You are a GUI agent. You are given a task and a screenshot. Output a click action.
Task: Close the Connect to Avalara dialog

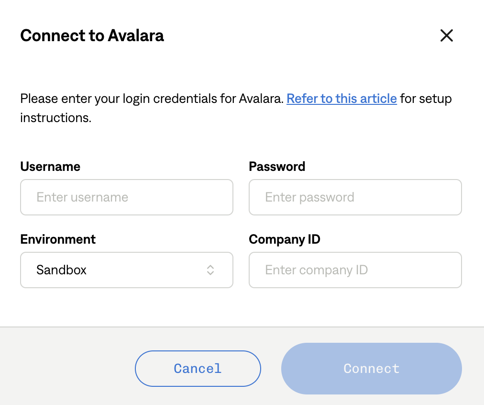tap(446, 35)
